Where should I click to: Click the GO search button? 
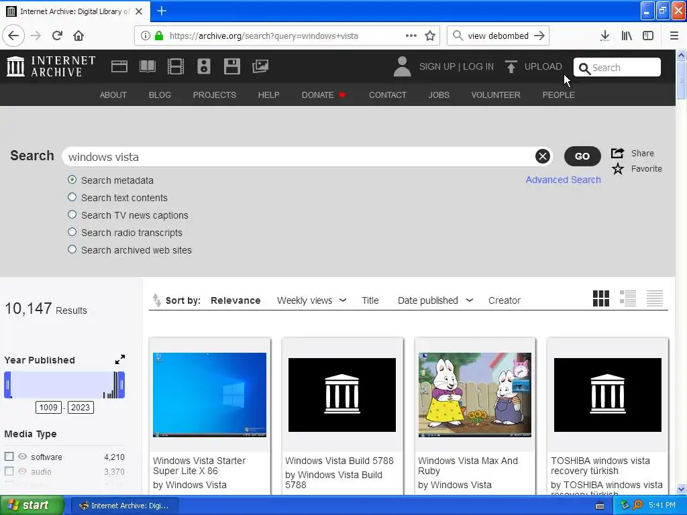click(582, 156)
